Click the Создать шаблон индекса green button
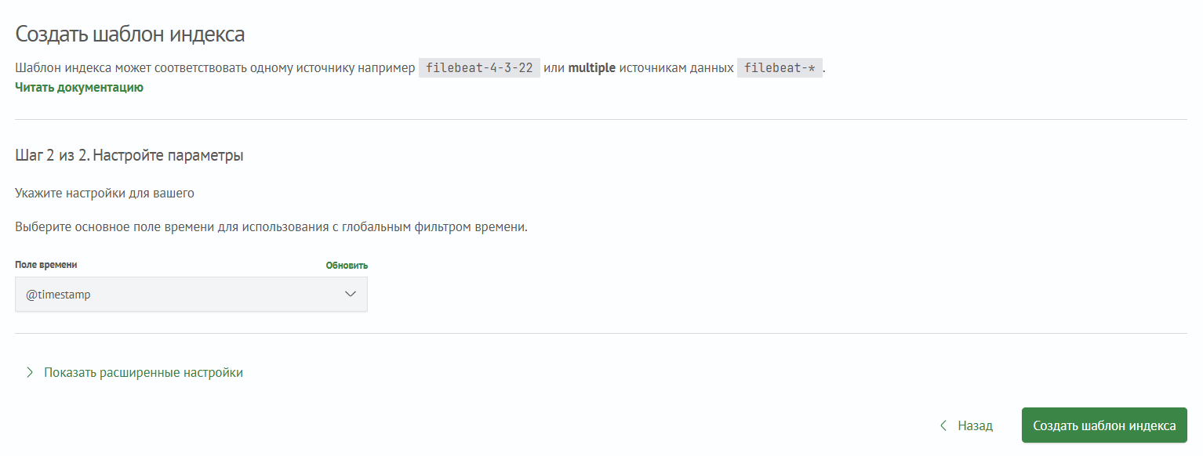This screenshot has width=1203, height=456. coord(1104,425)
